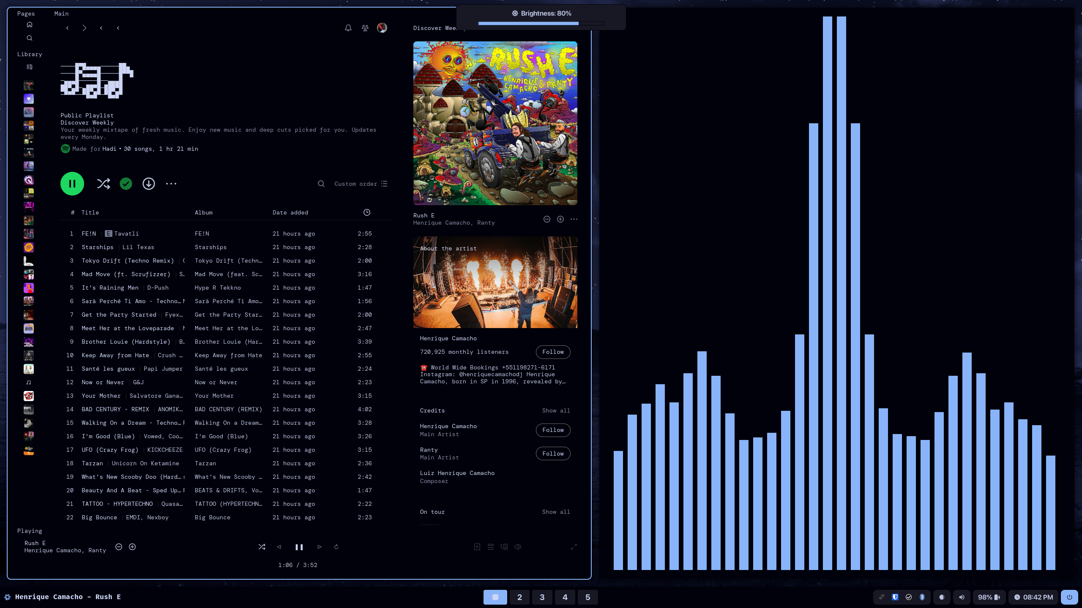
Task: Open the notifications bell
Action: 348,28
